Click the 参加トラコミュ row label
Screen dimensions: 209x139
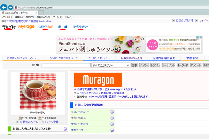click(78, 118)
